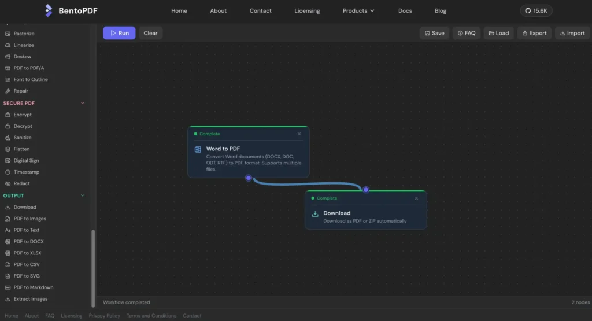Click the PDF to SVG icon

click(8, 276)
